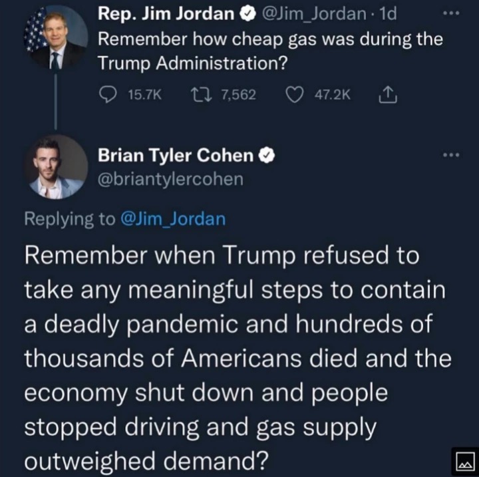The height and width of the screenshot is (477, 479).
Task: Click the image icon in the bottom-right corner
Action: (x=462, y=461)
